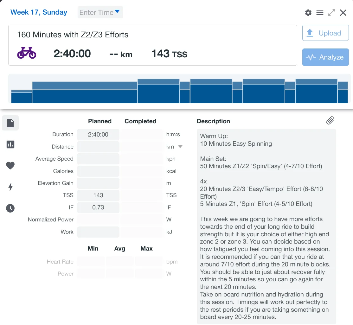The height and width of the screenshot is (325, 353).
Task: Click the Description heading
Action: [214, 121]
